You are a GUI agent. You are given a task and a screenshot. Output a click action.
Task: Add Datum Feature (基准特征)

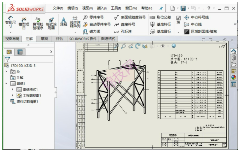161,24
